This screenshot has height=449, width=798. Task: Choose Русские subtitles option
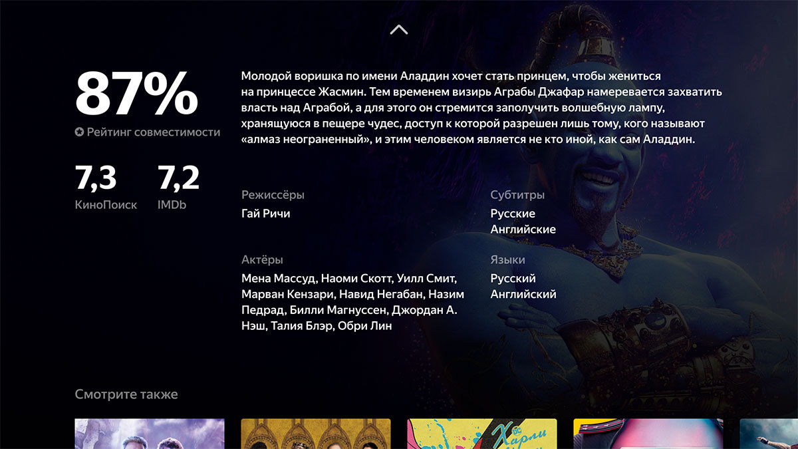513,214
